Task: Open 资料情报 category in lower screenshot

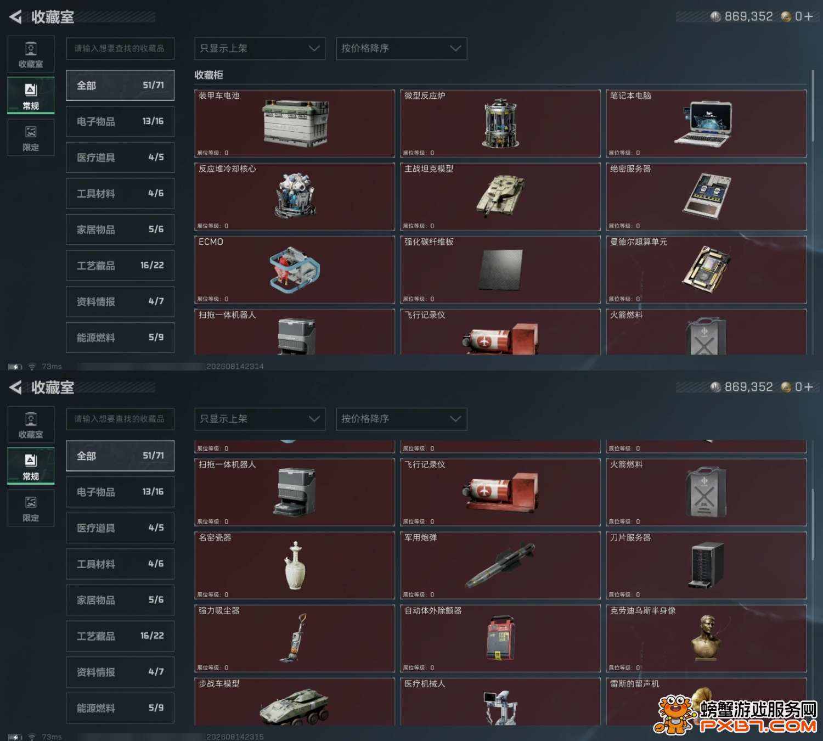Action: (120, 672)
